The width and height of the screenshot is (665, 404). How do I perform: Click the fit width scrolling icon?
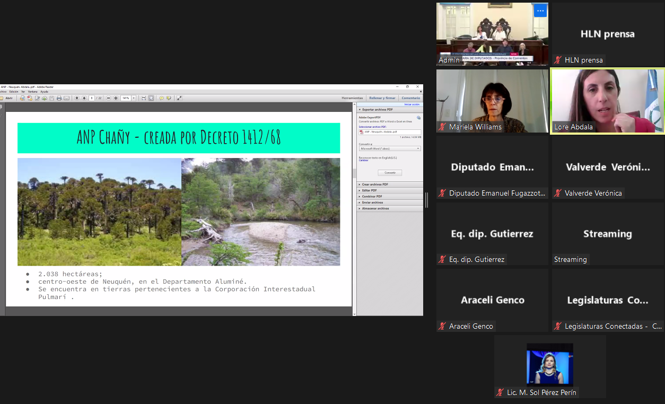(144, 98)
